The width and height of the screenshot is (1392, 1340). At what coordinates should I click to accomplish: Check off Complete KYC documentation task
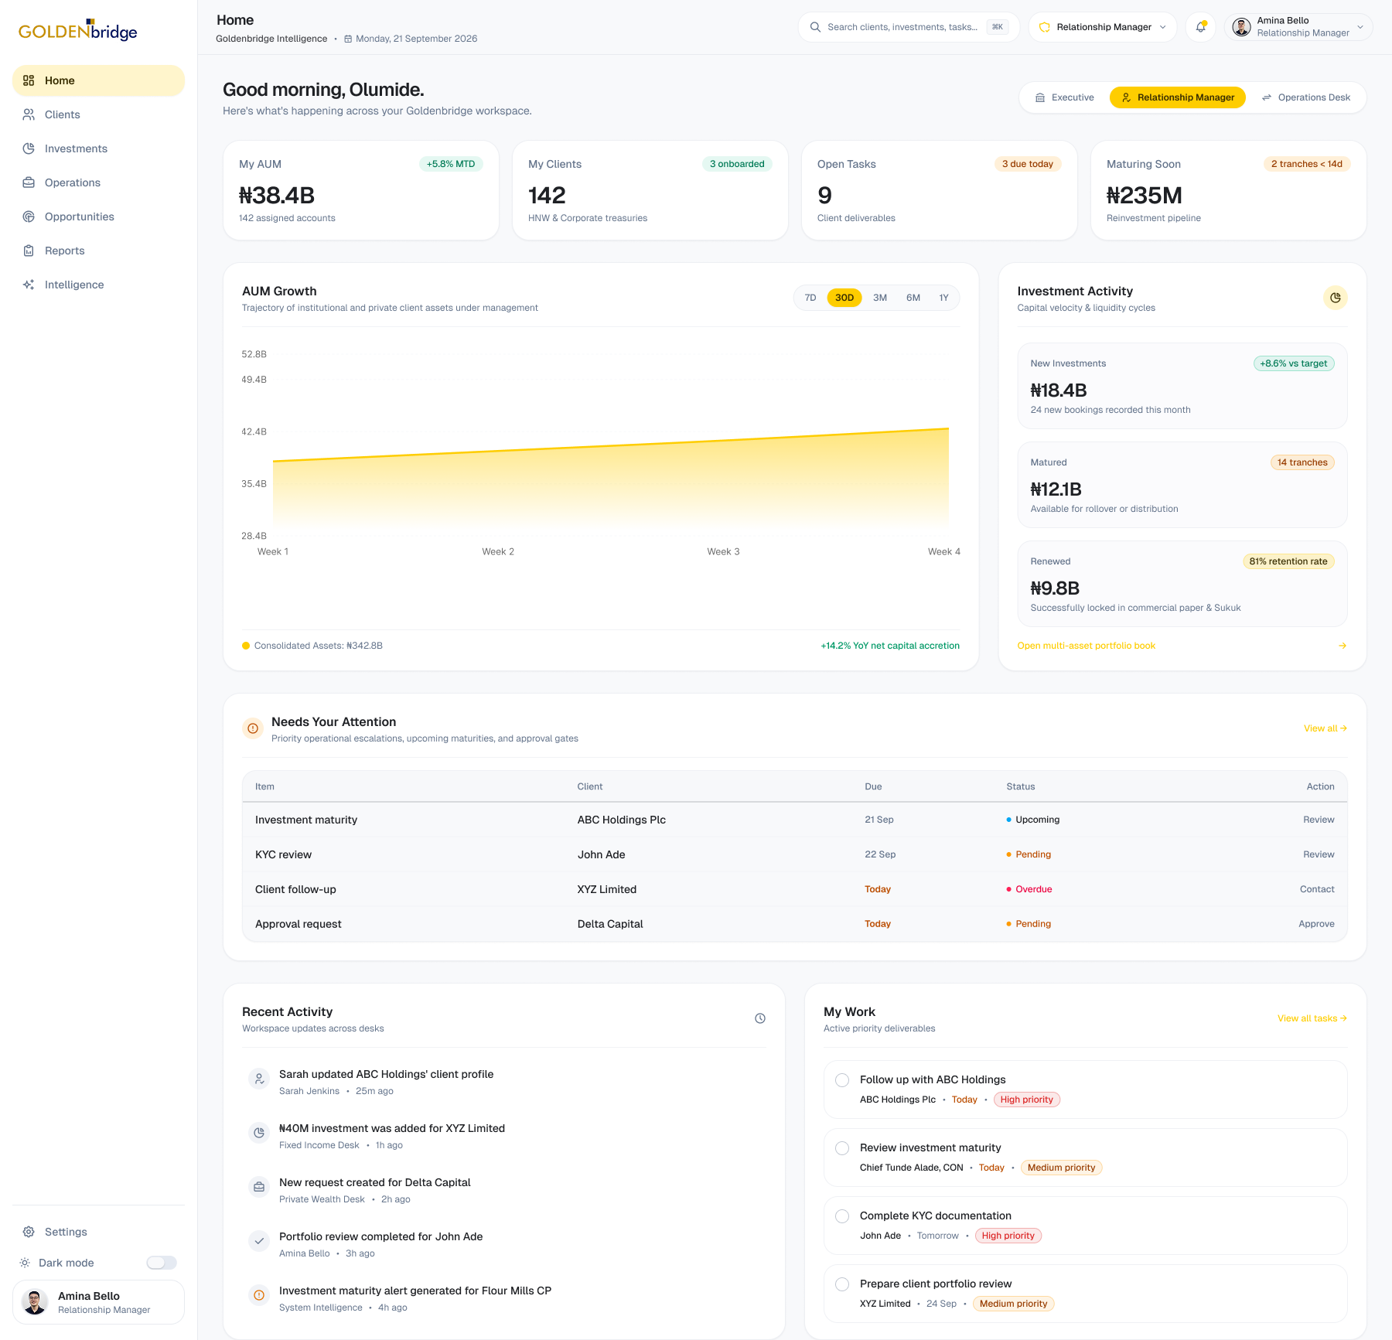[x=843, y=1216]
